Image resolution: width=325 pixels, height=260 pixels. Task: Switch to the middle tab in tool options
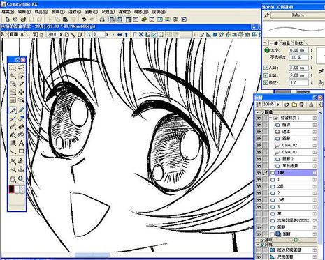(287, 43)
